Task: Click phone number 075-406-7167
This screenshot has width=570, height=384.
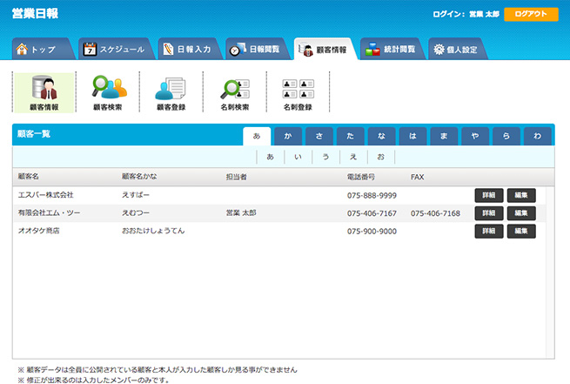Action: [372, 213]
